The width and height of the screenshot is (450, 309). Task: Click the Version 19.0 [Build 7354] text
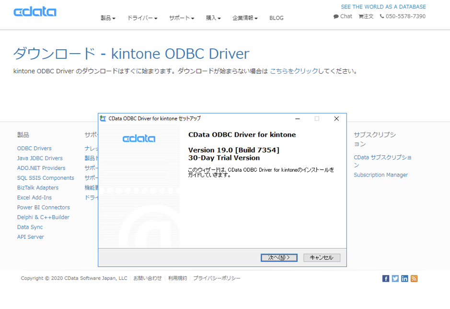[233, 150]
